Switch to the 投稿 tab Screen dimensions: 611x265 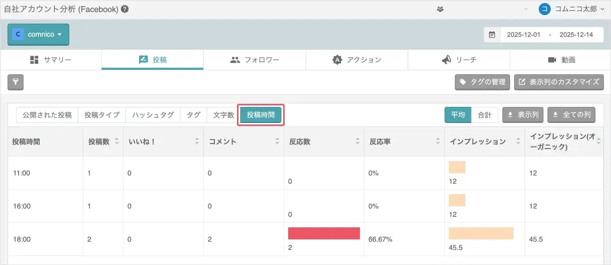point(153,60)
